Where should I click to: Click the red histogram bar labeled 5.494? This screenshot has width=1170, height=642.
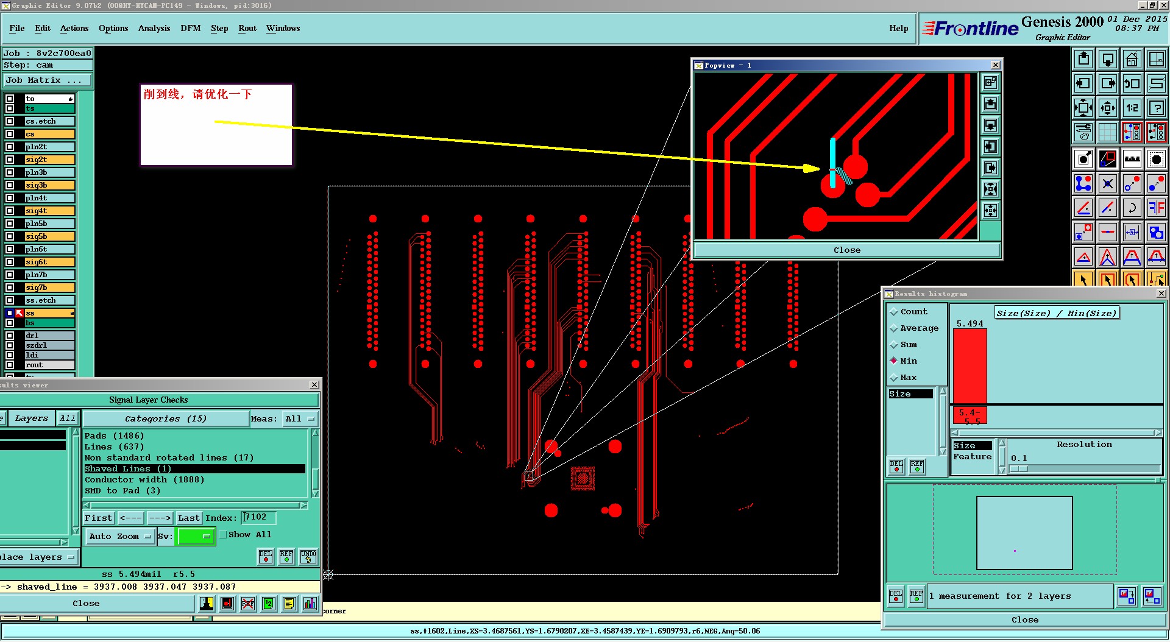970,365
